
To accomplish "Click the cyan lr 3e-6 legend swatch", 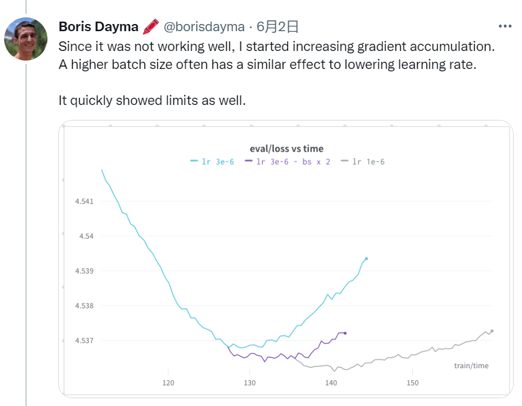I will pos(194,161).
